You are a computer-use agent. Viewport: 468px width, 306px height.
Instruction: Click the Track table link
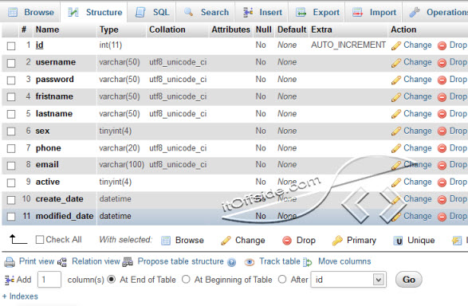[x=280, y=261]
